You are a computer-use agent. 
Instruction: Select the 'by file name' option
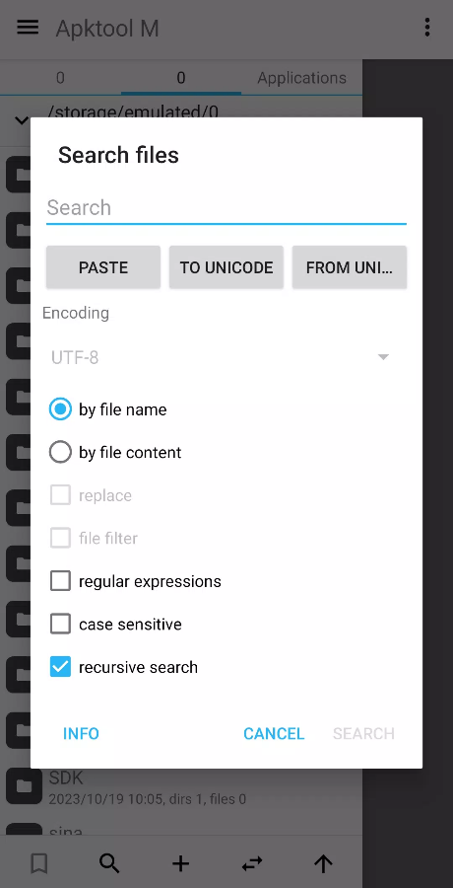(108, 409)
